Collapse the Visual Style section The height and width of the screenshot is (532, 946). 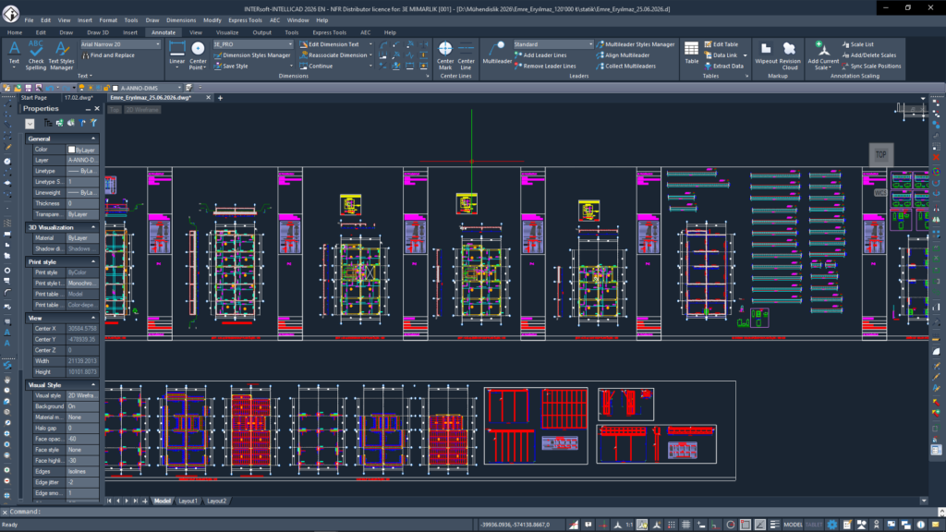coord(93,385)
